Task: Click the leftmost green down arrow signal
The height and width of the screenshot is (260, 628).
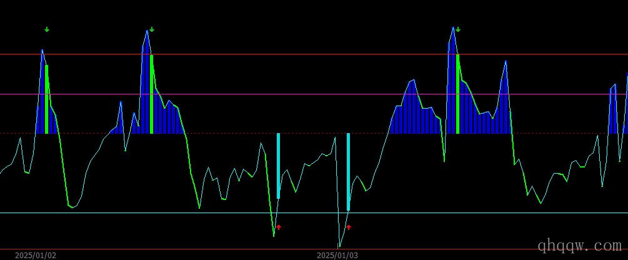Action: 47,29
